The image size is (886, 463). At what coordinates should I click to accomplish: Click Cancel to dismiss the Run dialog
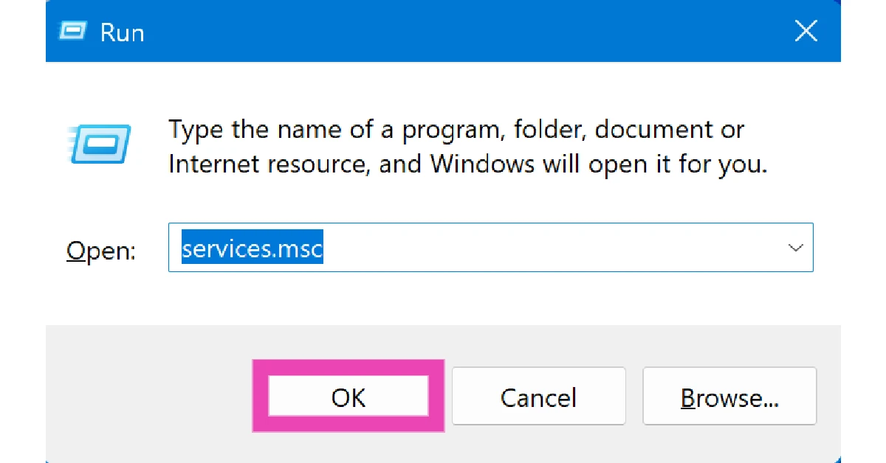[x=538, y=396]
